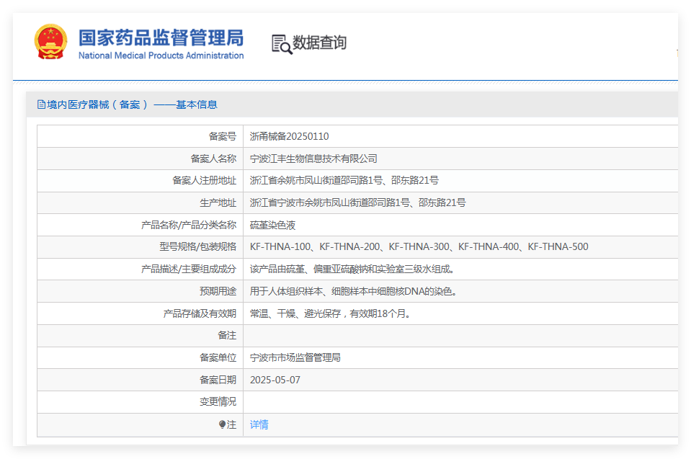Click the 生产地址 address value
The image size is (691, 459).
coord(357,202)
